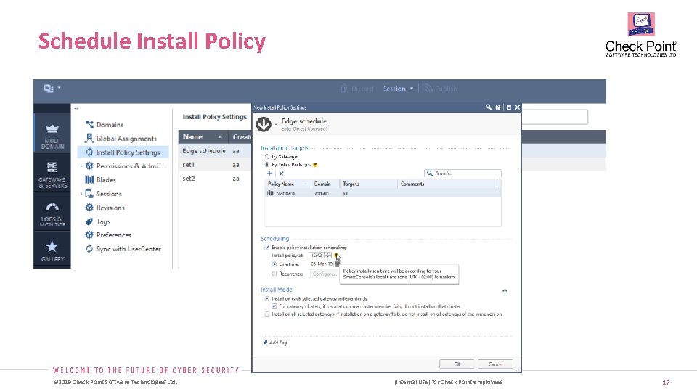Image resolution: width=697 pixels, height=392 pixels.
Task: Collapse the navigation pane with double-arrow
Action: [76, 108]
